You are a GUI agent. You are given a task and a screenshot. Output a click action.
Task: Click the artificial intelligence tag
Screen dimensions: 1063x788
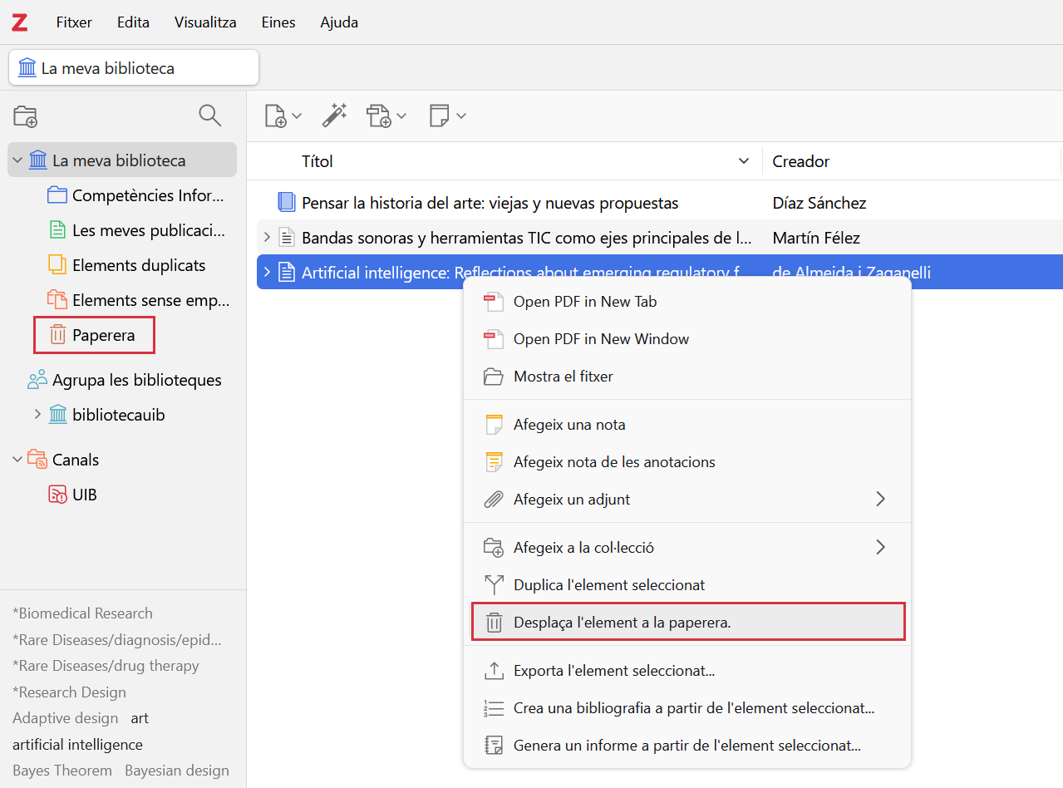click(77, 745)
